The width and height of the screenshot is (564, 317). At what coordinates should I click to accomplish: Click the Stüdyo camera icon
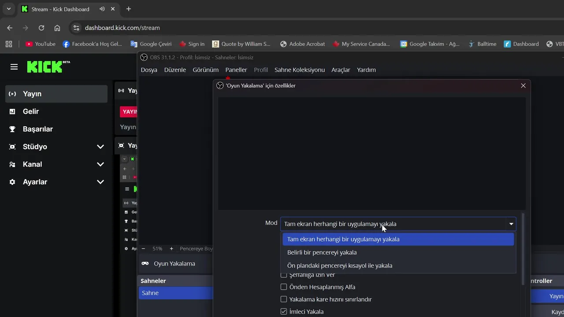(12, 147)
